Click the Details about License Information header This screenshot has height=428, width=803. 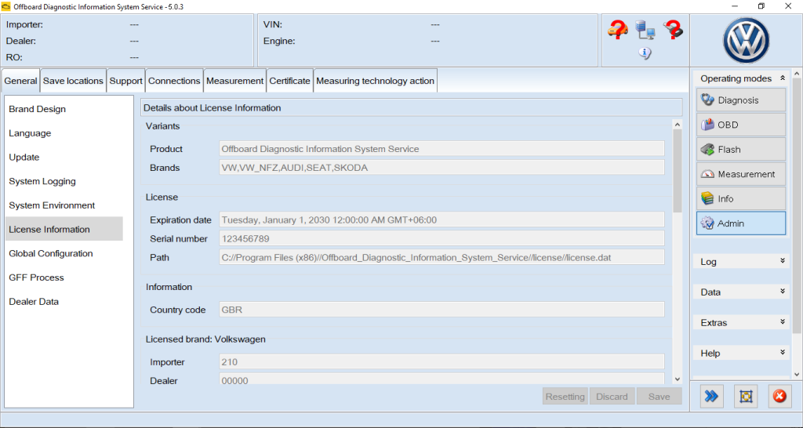[411, 107]
